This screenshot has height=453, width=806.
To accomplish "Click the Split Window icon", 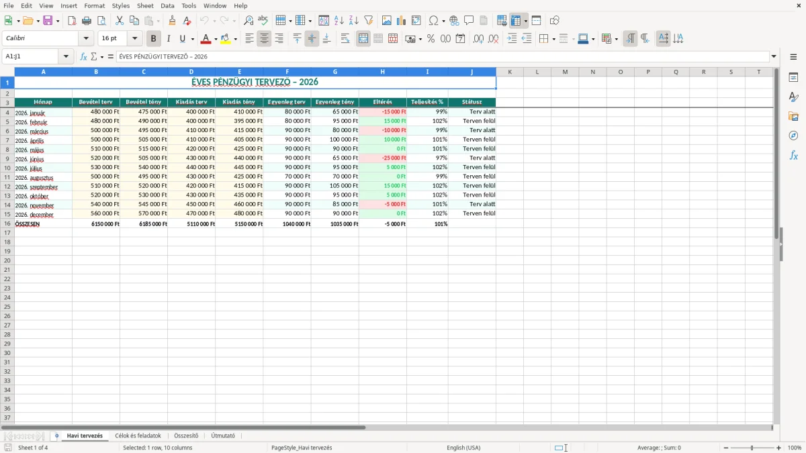I will (537, 21).
